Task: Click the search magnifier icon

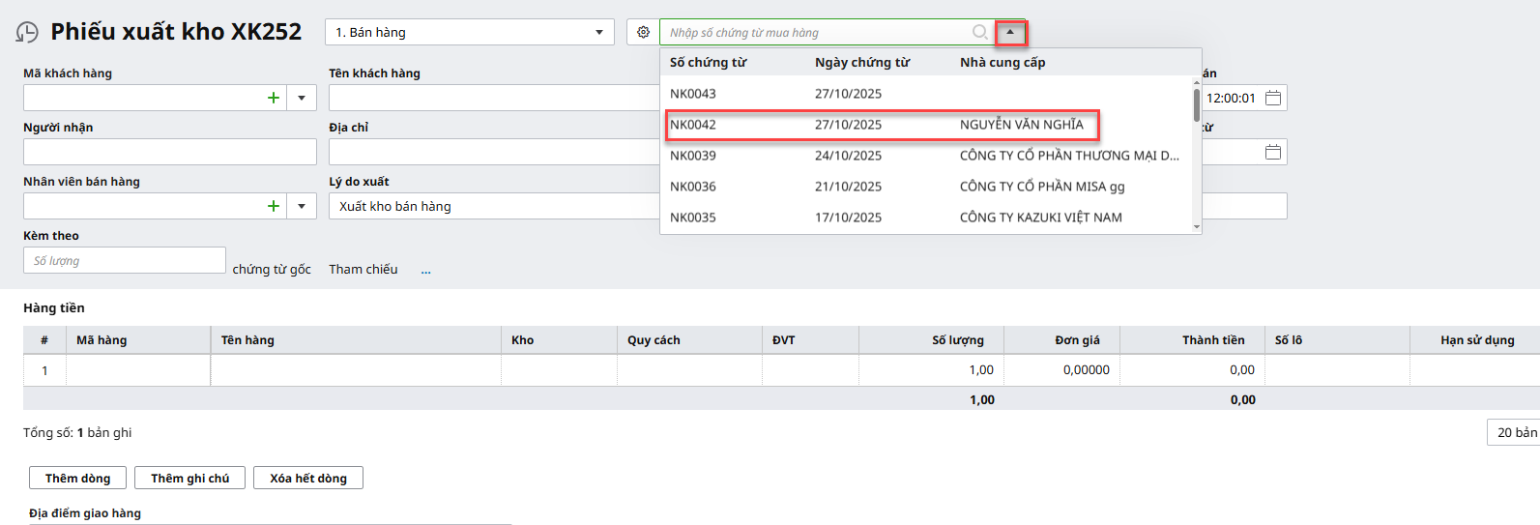Action: click(x=979, y=32)
